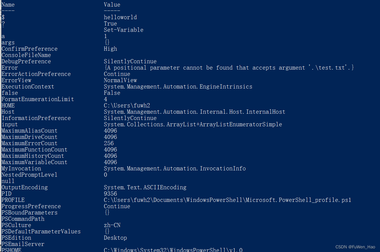Screen dimensions: 380x252
Task: Select the Microsoft.PowerShell_profile.ps1 path
Action: [x=227, y=200]
